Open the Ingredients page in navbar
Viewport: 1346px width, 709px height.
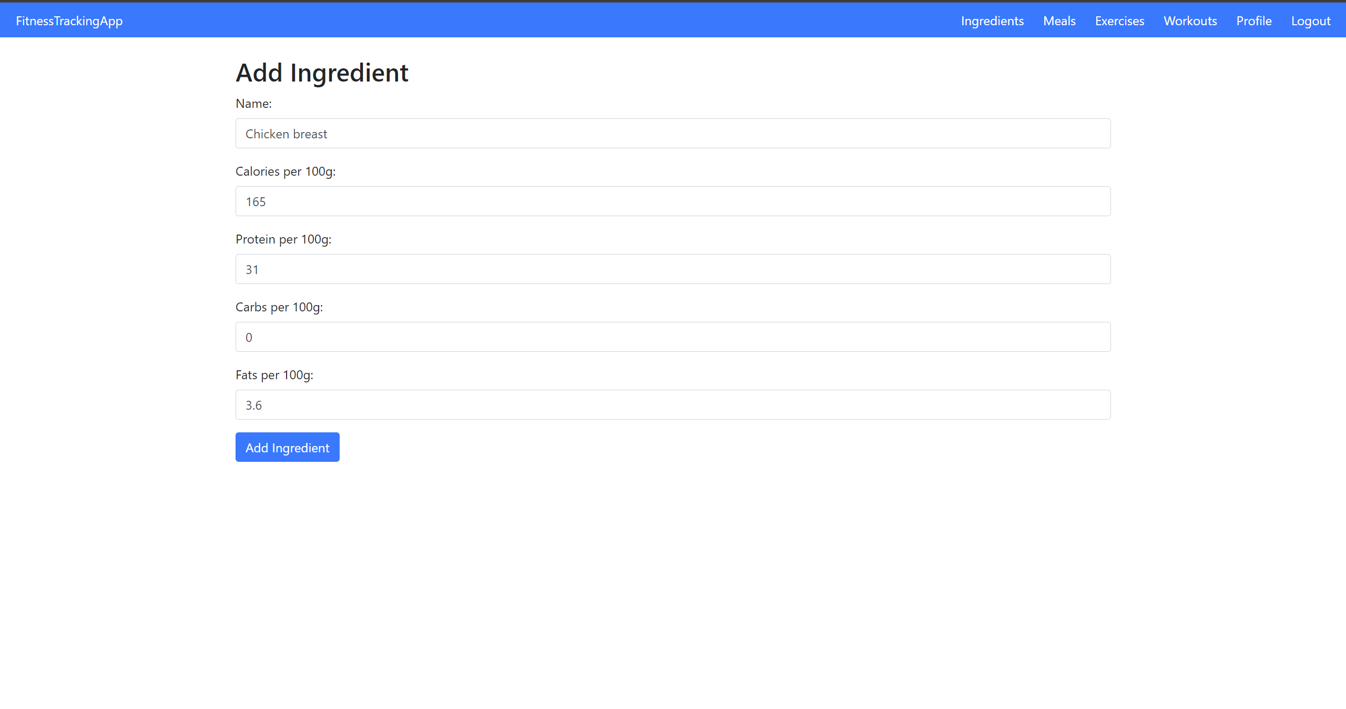992,21
